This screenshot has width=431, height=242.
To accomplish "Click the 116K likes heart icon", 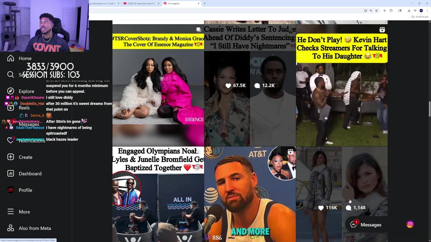I will click(321, 208).
